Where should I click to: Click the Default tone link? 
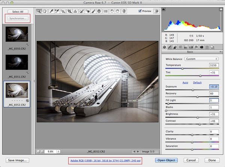[197, 83]
